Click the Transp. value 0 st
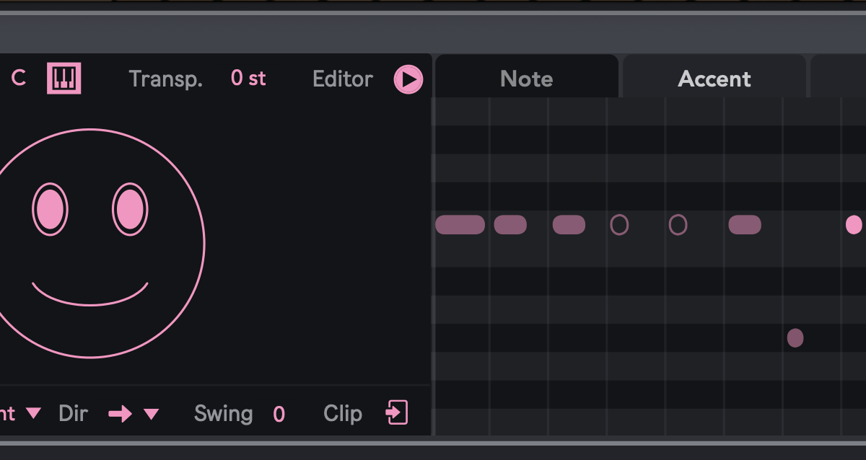This screenshot has height=460, width=866. point(248,79)
